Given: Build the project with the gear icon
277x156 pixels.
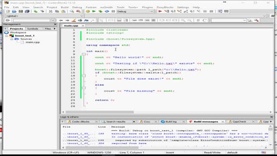Looking at the screenshot, I should [87, 11].
